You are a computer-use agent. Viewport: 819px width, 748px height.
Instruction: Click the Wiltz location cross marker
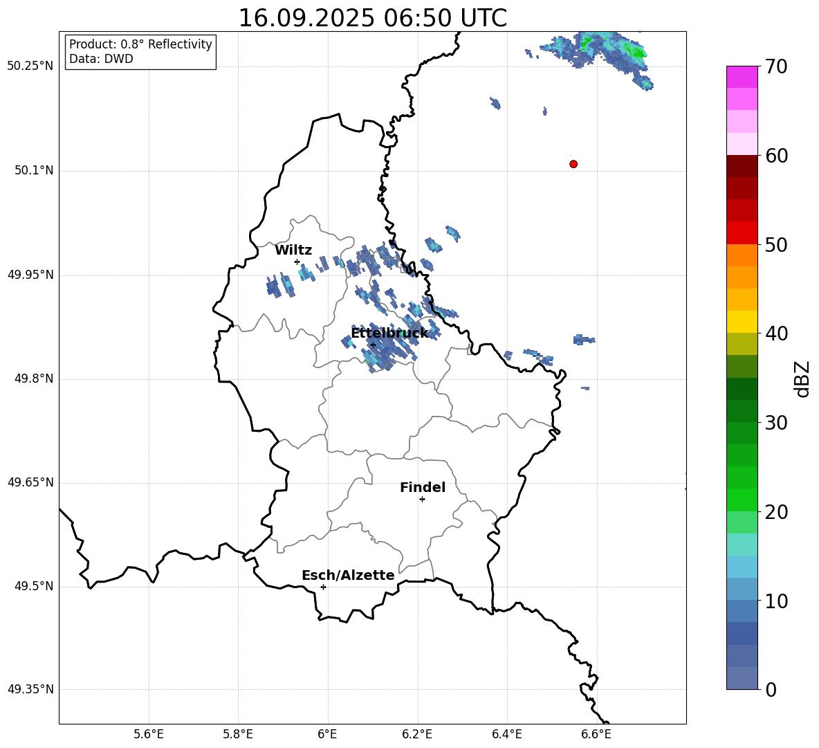[297, 262]
